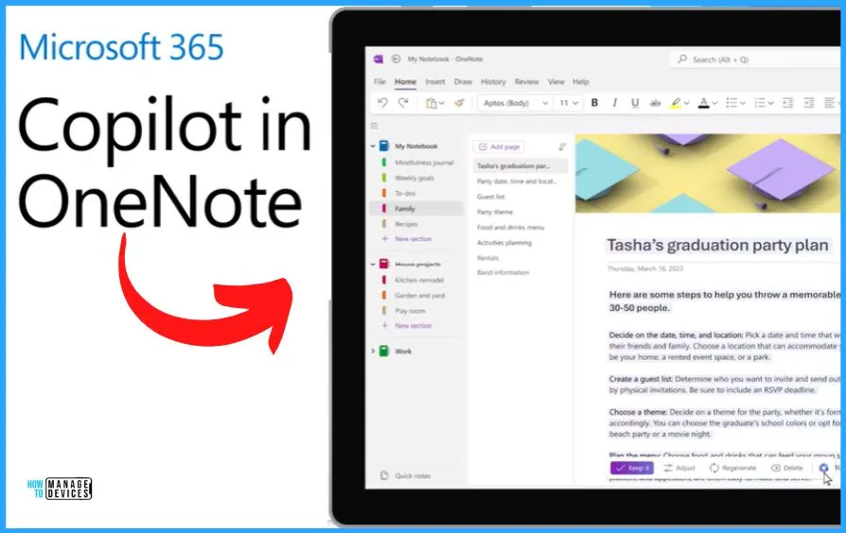Open numbered list style dropdown
The image size is (846, 533).
771,103
